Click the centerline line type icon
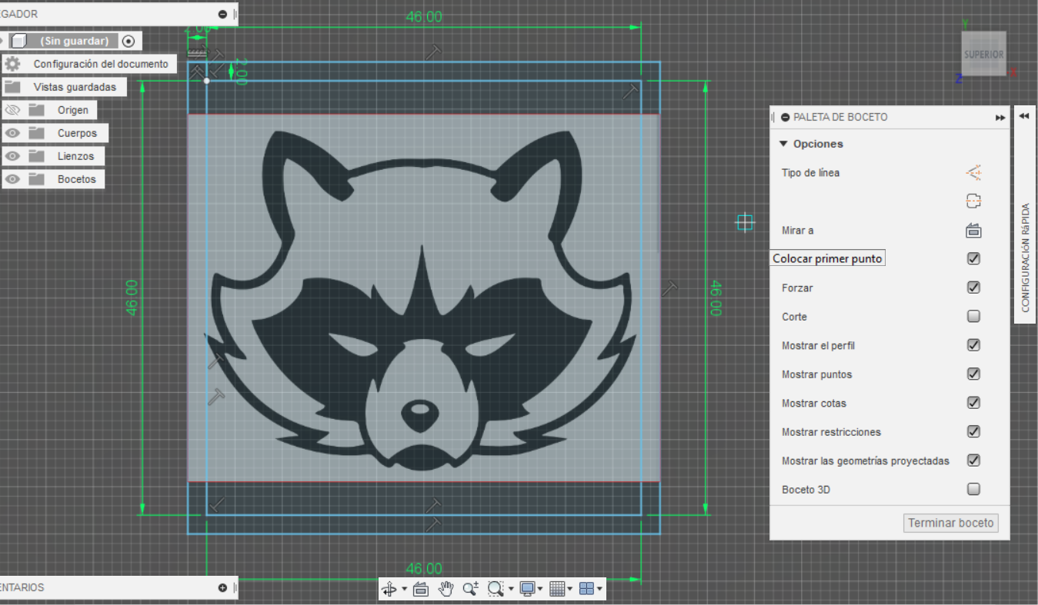 click(x=973, y=201)
